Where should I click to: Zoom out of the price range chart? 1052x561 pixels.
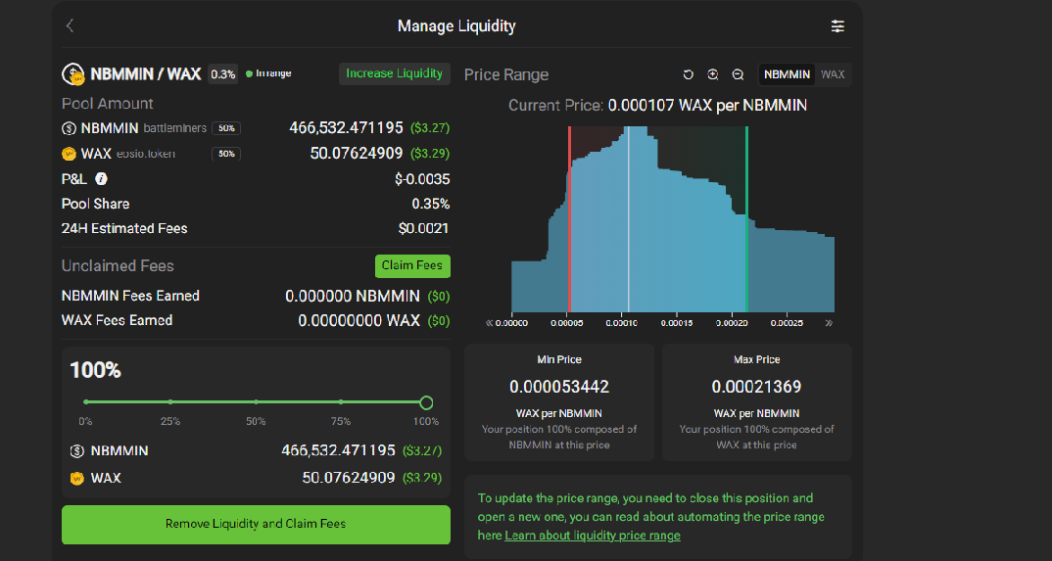click(738, 74)
